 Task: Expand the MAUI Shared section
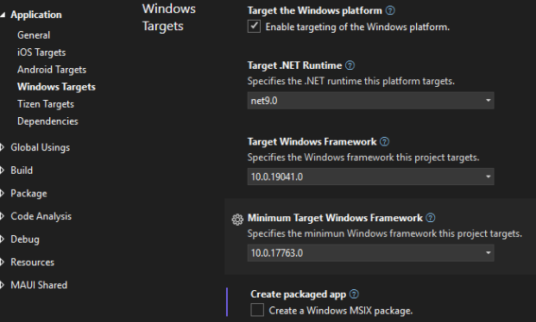[2, 285]
